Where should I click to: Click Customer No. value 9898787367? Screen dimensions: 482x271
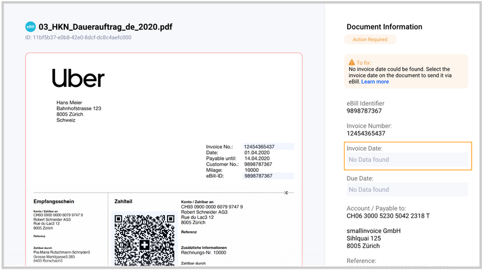[x=258, y=164]
